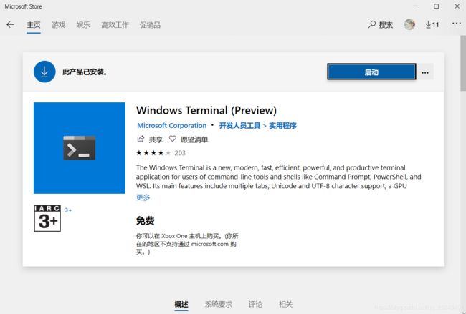Close the Microsoft Store window

click(457, 6)
